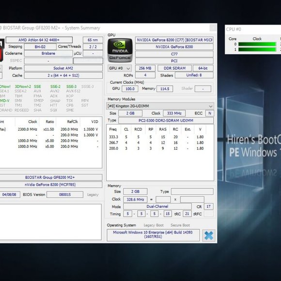Click the PCI bus field
This screenshot has height=281, width=281.
coord(174,61)
